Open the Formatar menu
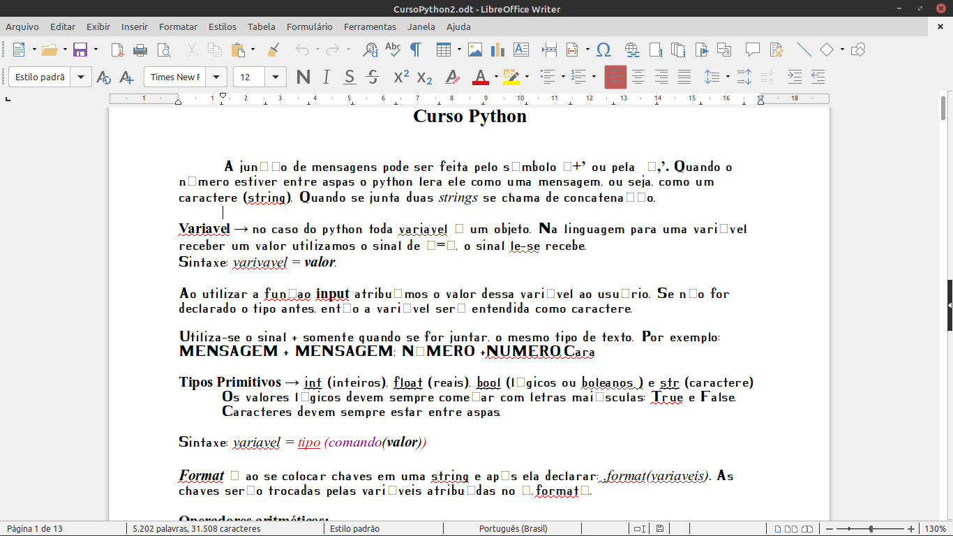The width and height of the screenshot is (953, 536). 179,27
